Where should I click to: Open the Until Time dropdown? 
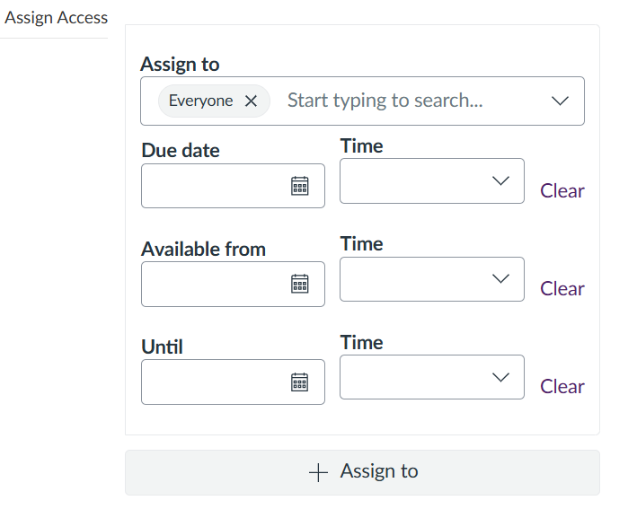(x=432, y=377)
